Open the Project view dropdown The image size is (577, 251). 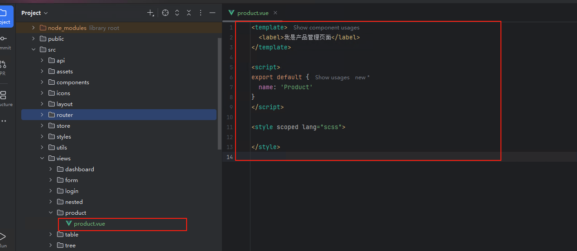[x=34, y=13]
